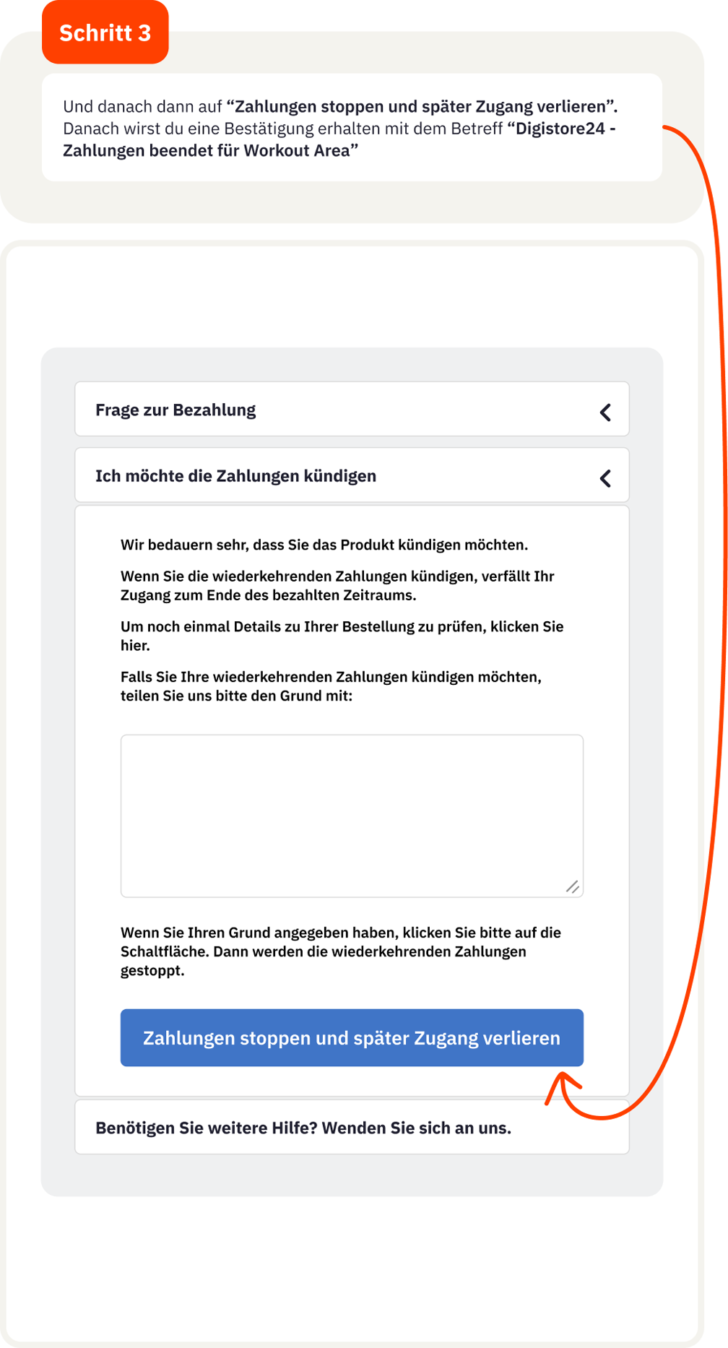Click "Und danach dann auf" instruction text
This screenshot has width=728, height=1348.
(x=142, y=107)
